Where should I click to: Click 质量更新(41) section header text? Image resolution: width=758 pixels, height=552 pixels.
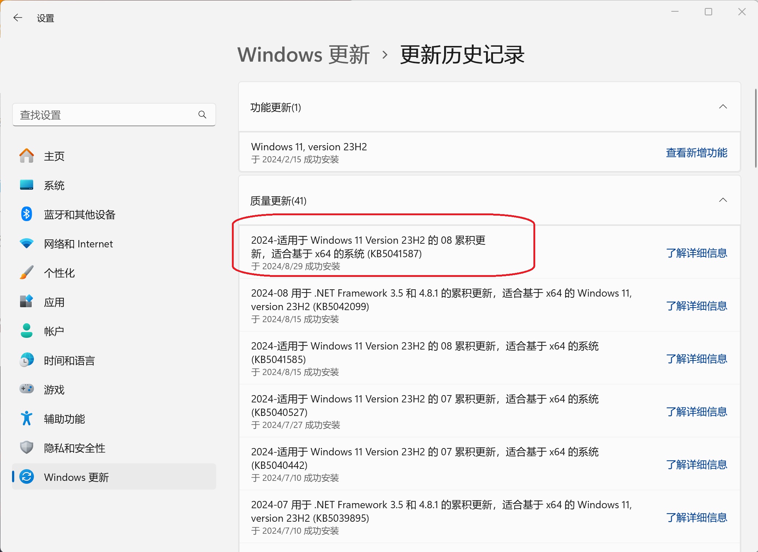click(x=278, y=201)
